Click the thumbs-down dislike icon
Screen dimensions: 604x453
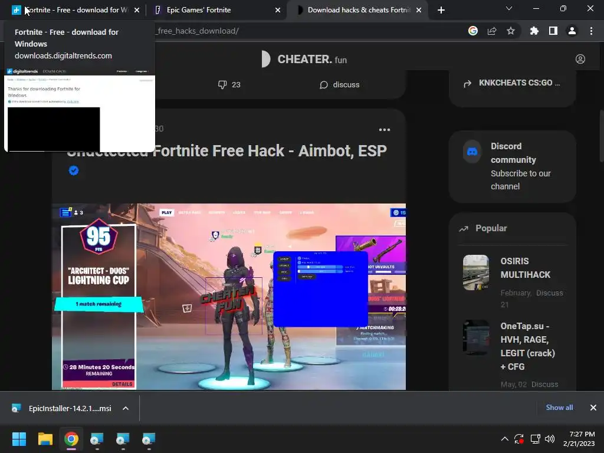tap(222, 84)
